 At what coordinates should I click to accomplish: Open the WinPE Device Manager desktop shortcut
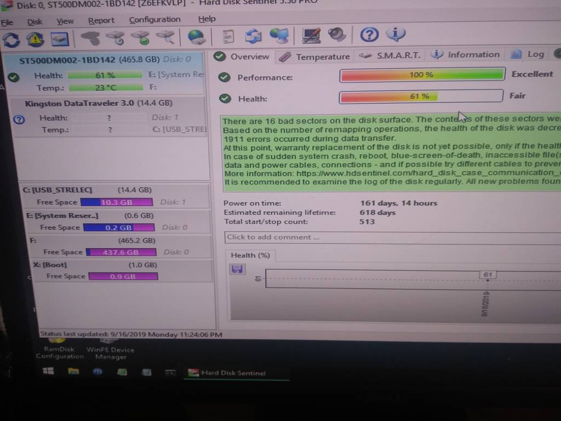coord(111,349)
